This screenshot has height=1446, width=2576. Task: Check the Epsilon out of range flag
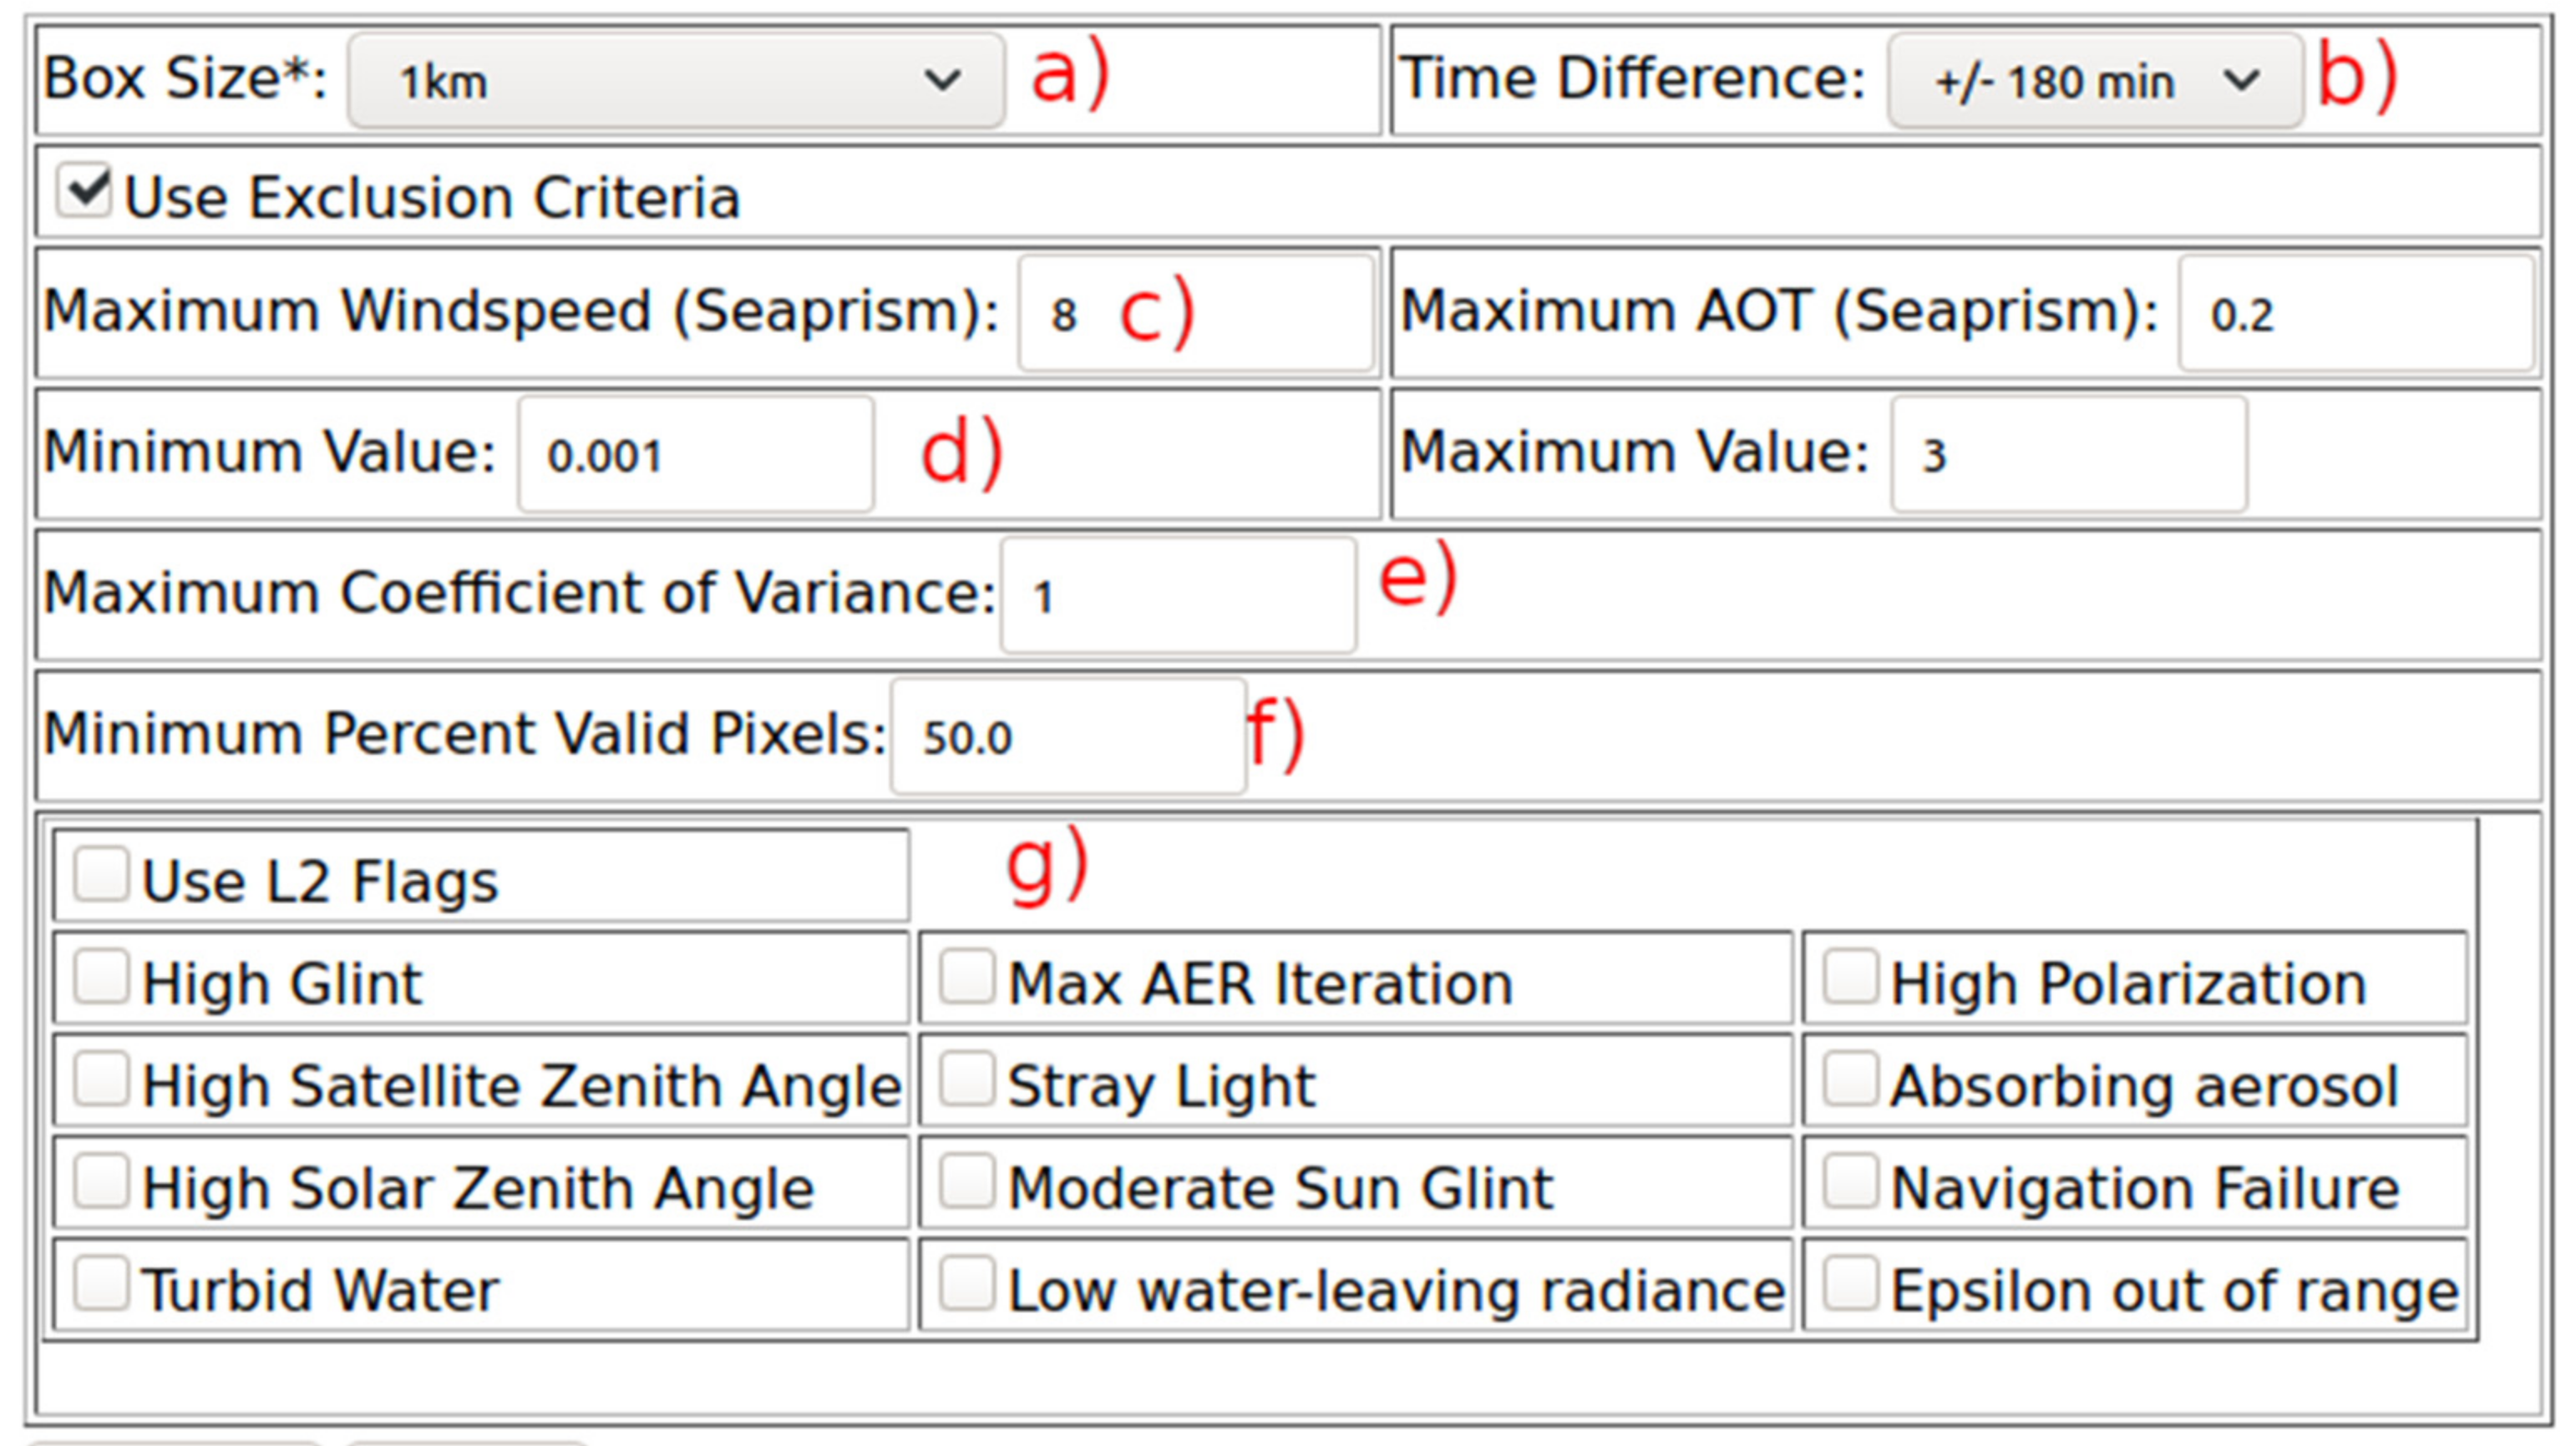pyautogui.click(x=1849, y=1283)
